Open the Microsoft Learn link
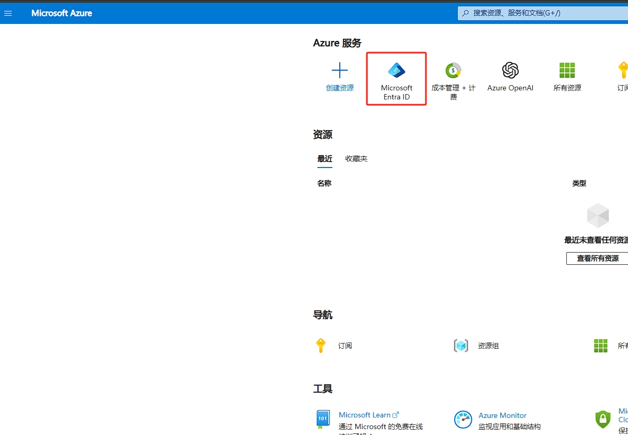The image size is (628, 435). point(364,415)
